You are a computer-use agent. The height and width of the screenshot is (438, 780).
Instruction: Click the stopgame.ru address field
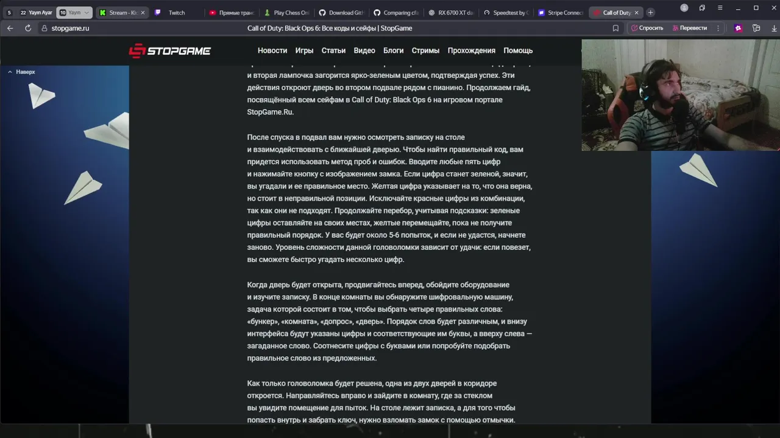pyautogui.click(x=70, y=28)
